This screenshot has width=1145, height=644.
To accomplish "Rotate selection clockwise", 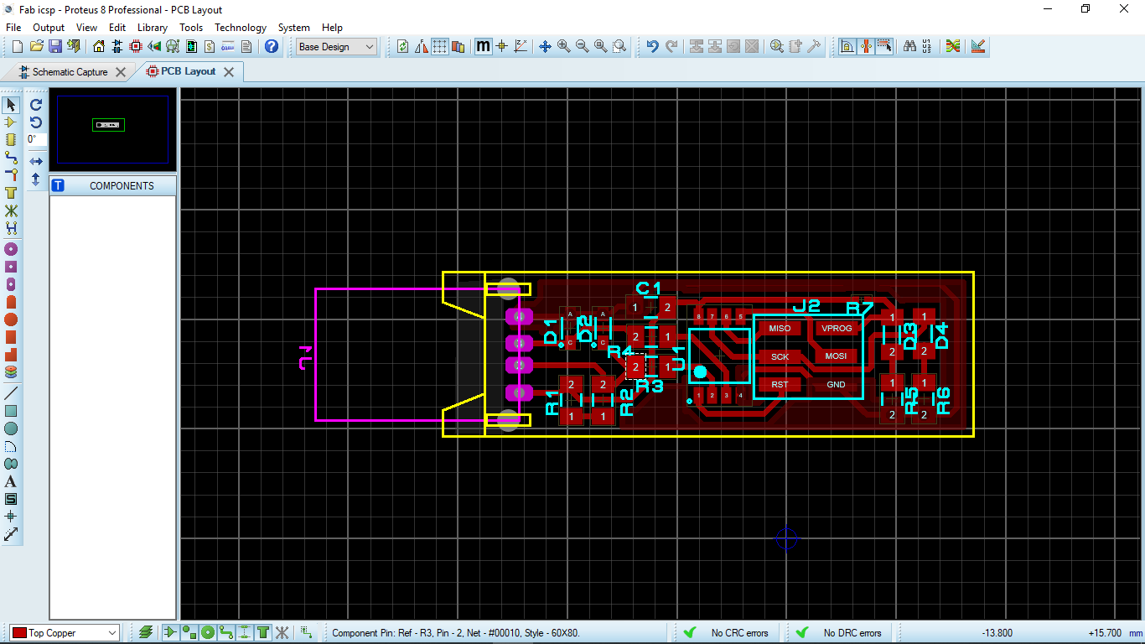I will pos(36,105).
